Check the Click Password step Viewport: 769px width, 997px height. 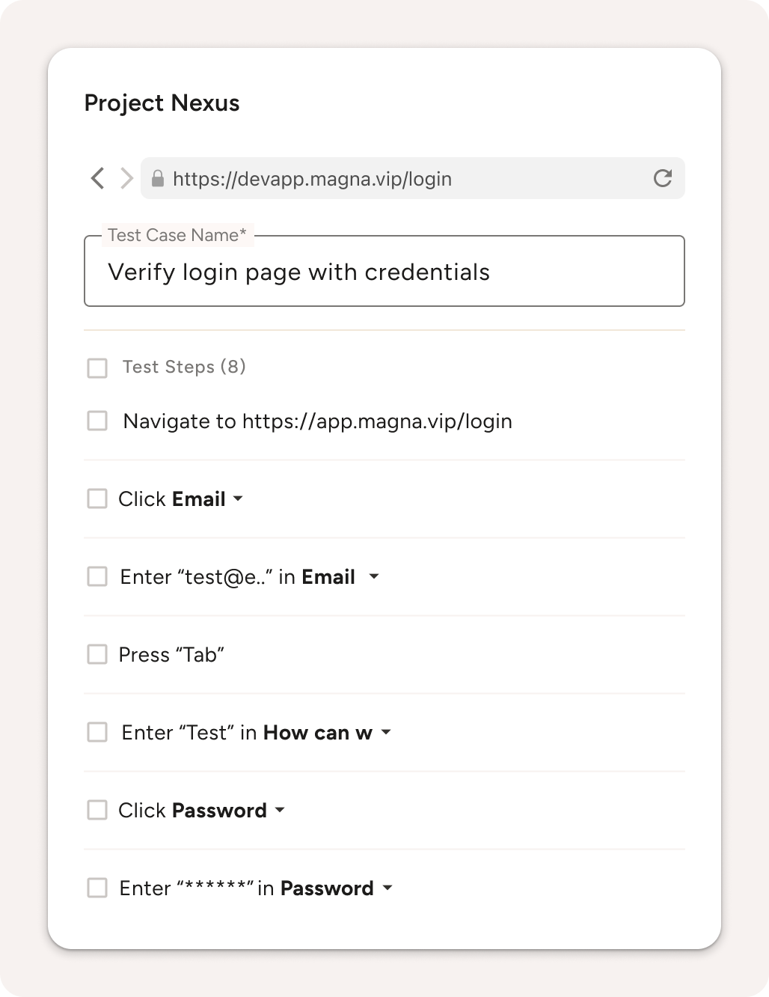click(97, 810)
